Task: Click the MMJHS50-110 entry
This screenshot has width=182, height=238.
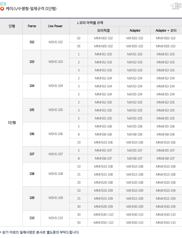Action: [x=166, y=222]
